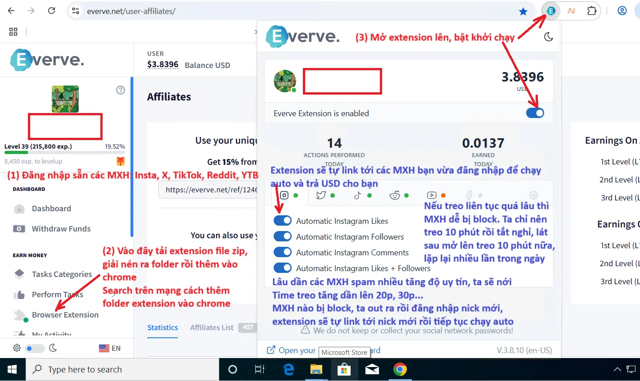Viewport: 640px width, 381px height.
Task: Disable the Everve Extension enabled switch
Action: point(535,113)
